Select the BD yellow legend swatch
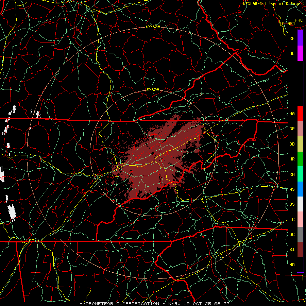The height and width of the screenshot is (306, 306). click(x=300, y=144)
